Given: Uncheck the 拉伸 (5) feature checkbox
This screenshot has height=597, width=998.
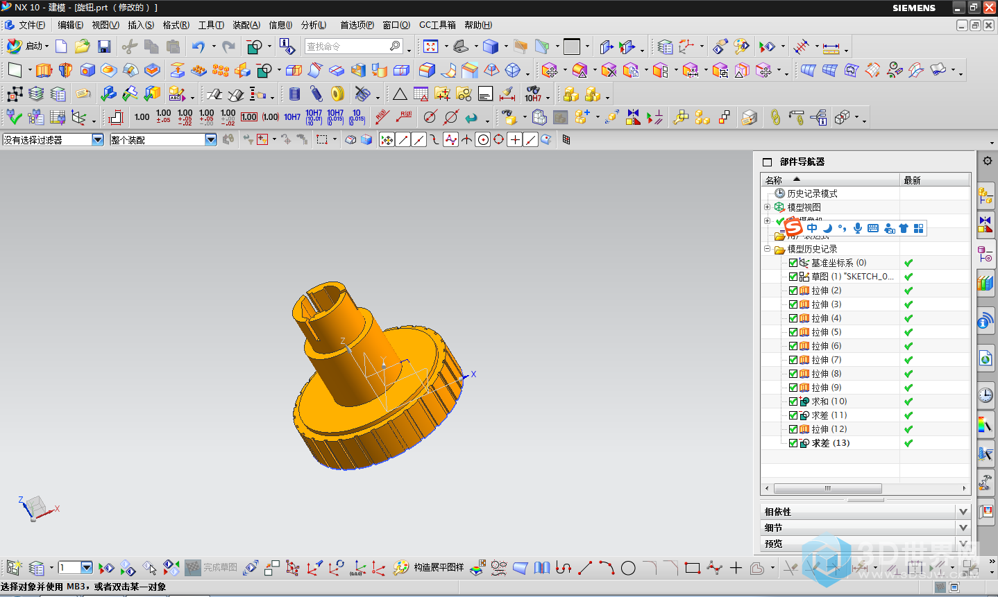Looking at the screenshot, I should 793,332.
